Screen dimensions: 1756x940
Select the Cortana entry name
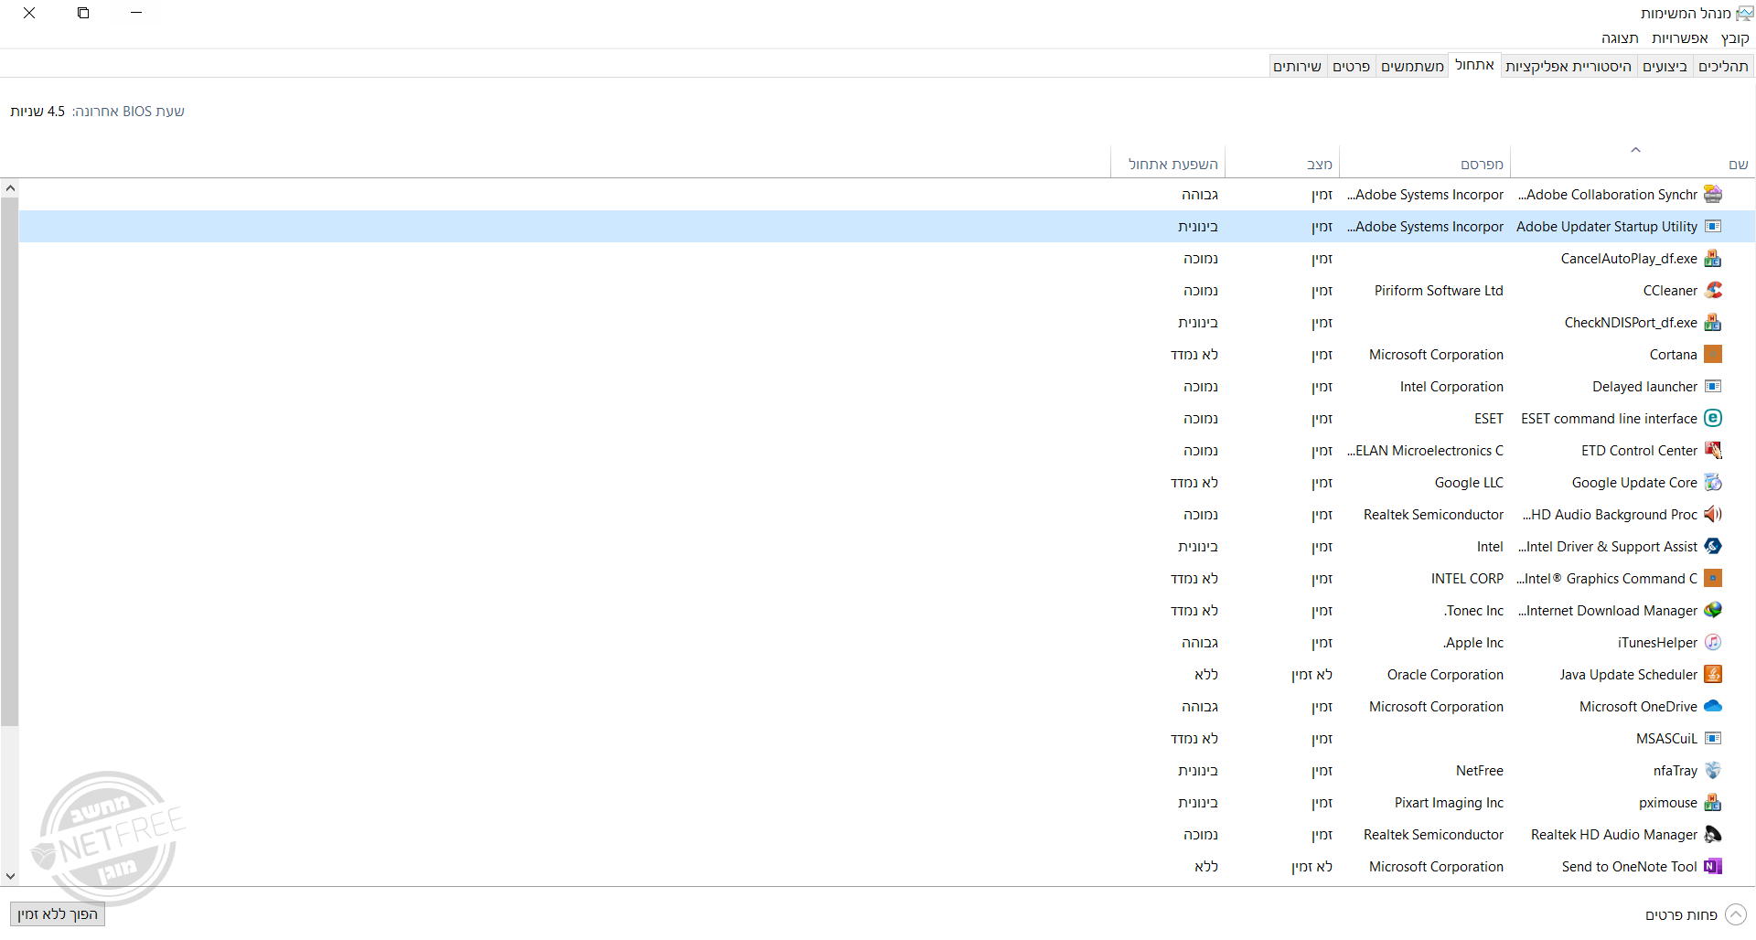tap(1674, 355)
